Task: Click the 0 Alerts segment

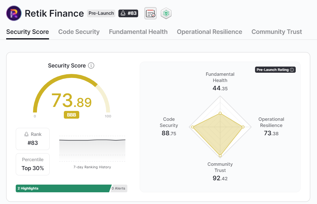Action: 119,189
